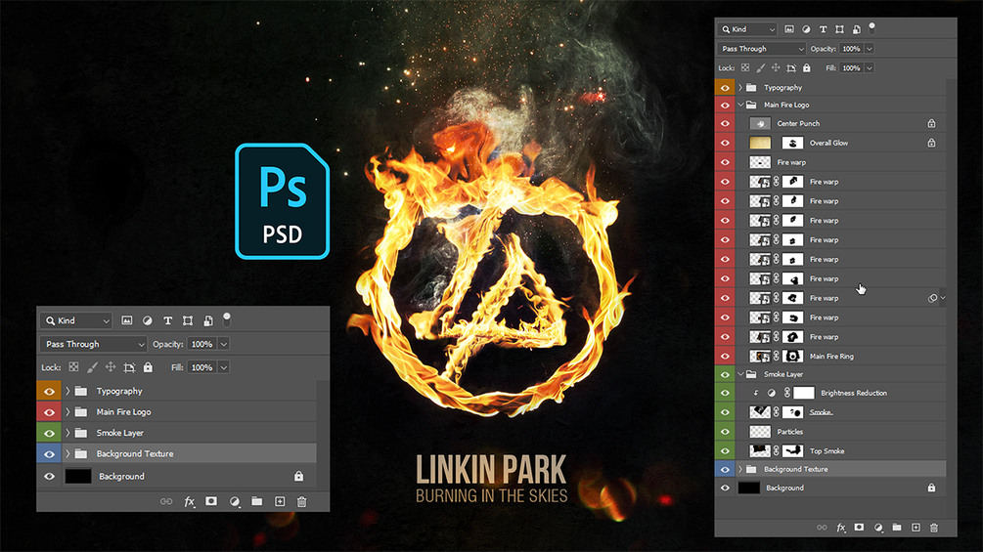Open Pass Through blend mode in right panel
This screenshot has width=983, height=552.
click(761, 49)
